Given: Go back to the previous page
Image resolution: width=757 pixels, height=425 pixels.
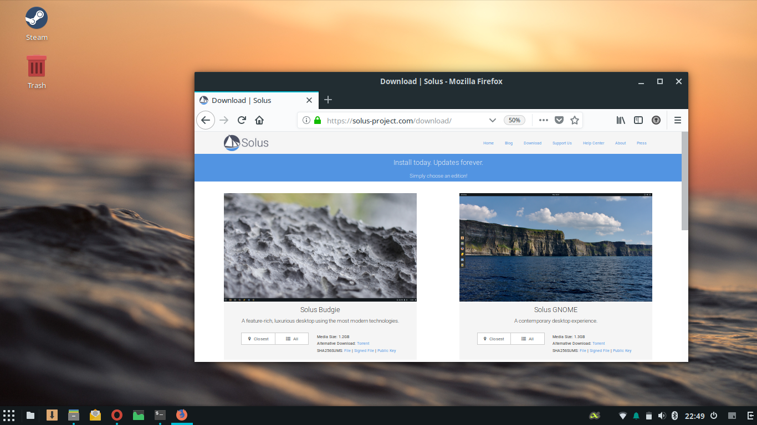Looking at the screenshot, I should tap(206, 120).
